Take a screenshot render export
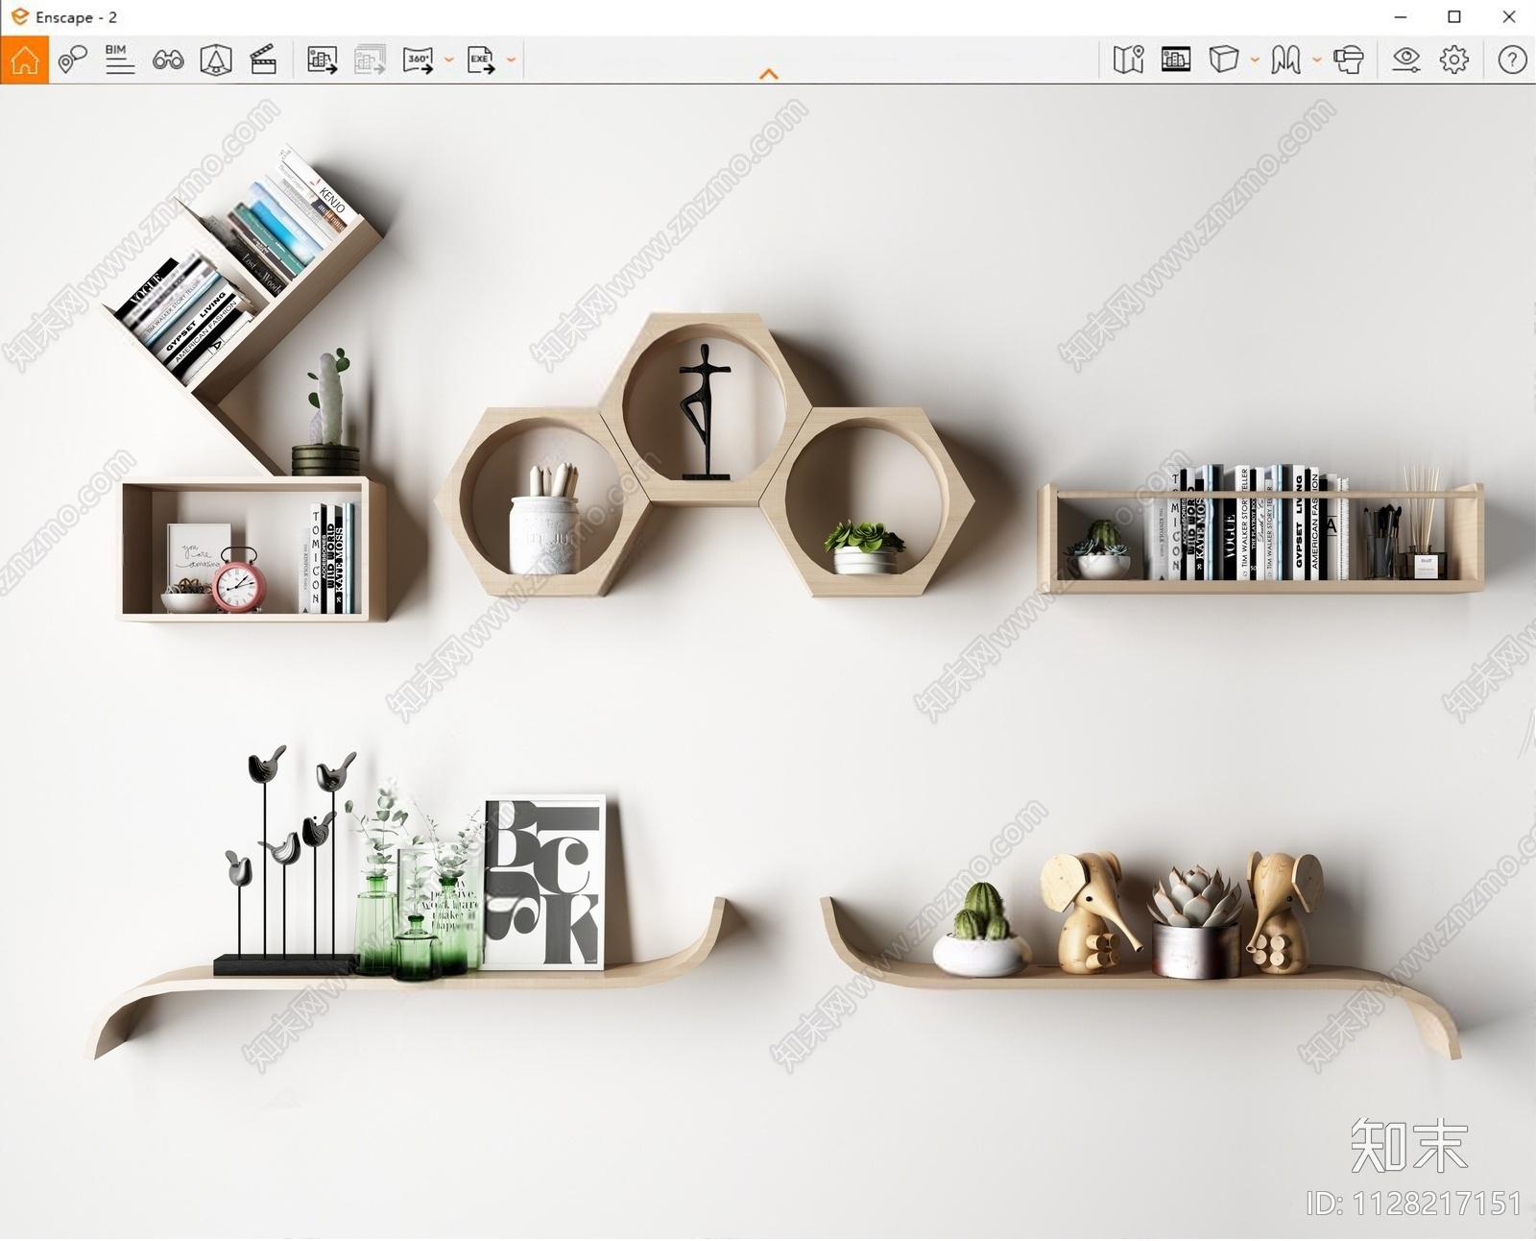The height and width of the screenshot is (1241, 1536). pos(323,60)
